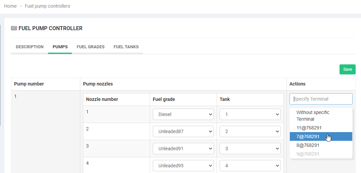Expand the Diesel fuel grade dropdown
The width and height of the screenshot is (361, 173).
click(183, 114)
